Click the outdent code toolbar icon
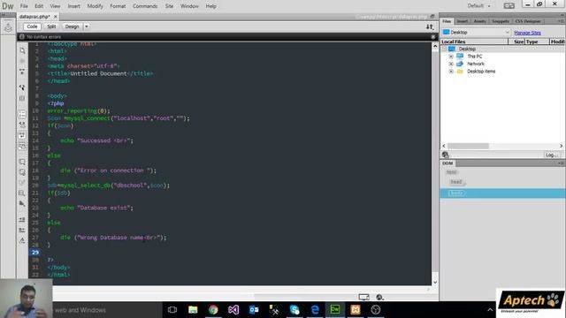The height and width of the screenshot is (318, 566). 22,230
